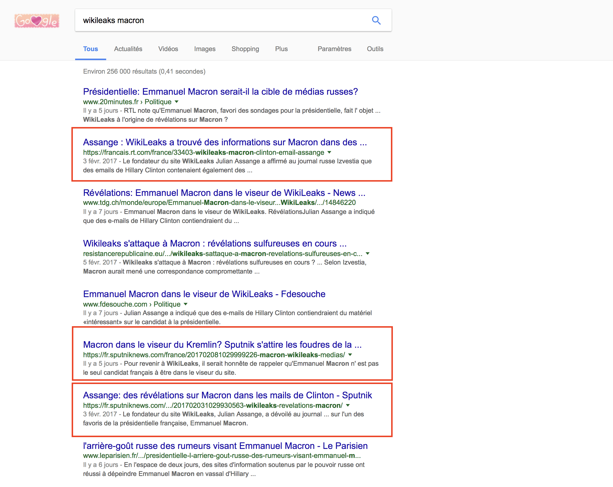This screenshot has height=487, width=613.
Task: Open 'Macron dans le viseur du Kremlin?' result
Action: coord(222,345)
